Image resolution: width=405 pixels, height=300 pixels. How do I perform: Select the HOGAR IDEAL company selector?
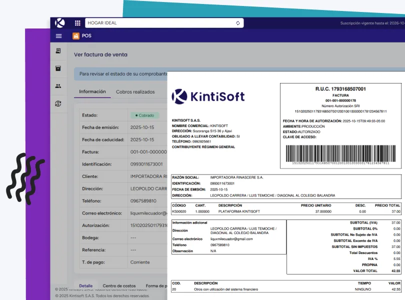pyautogui.click(x=160, y=23)
